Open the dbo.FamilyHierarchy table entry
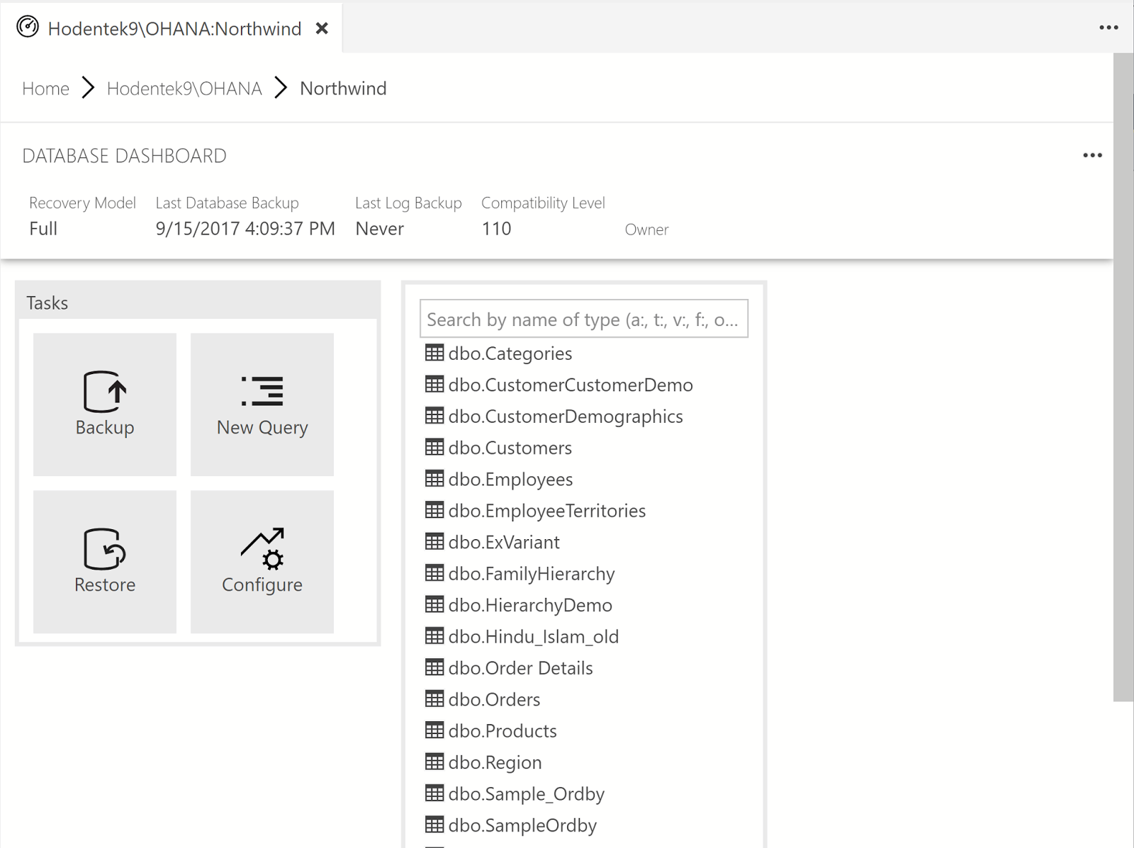This screenshot has height=848, width=1134. click(531, 574)
